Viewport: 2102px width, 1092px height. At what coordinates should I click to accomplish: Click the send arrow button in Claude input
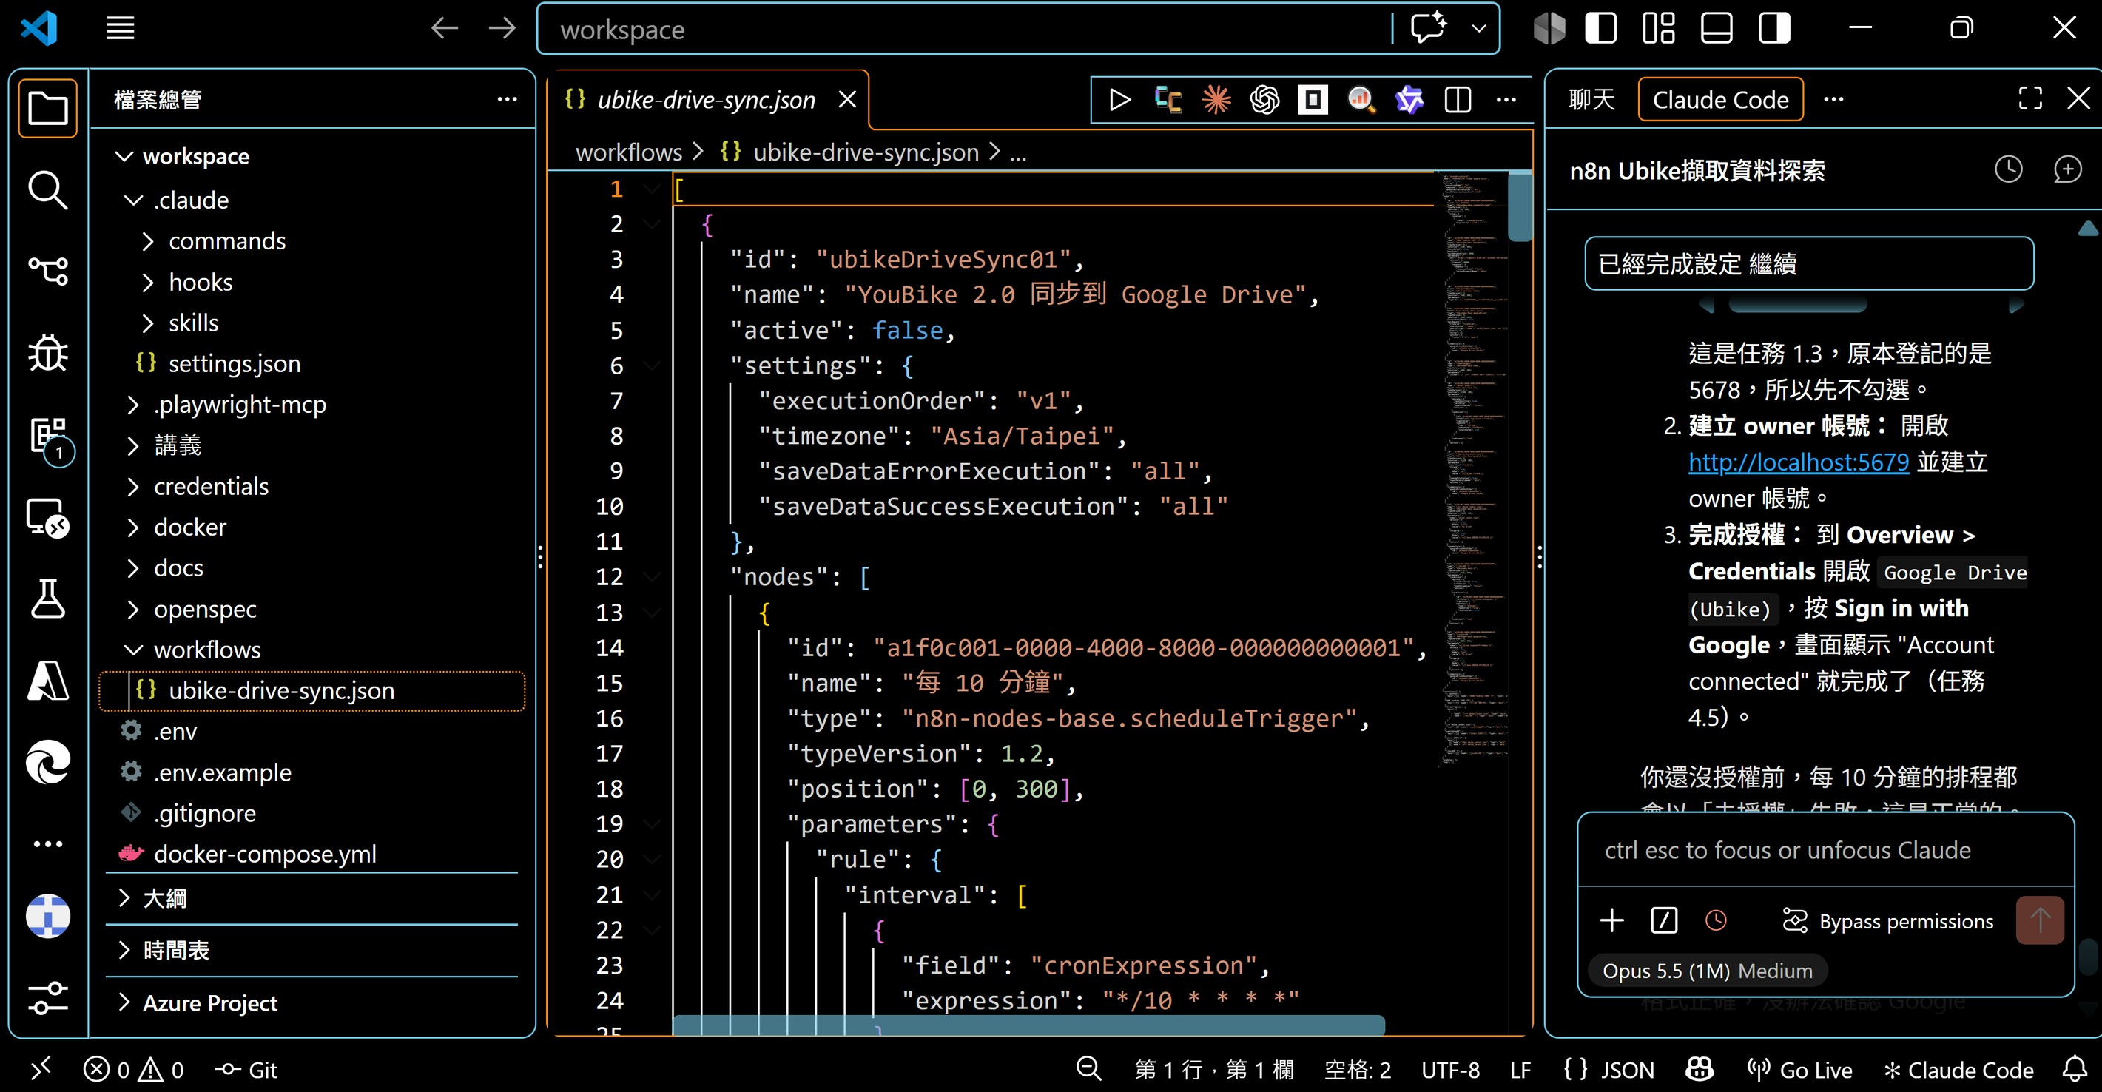pyautogui.click(x=2040, y=920)
